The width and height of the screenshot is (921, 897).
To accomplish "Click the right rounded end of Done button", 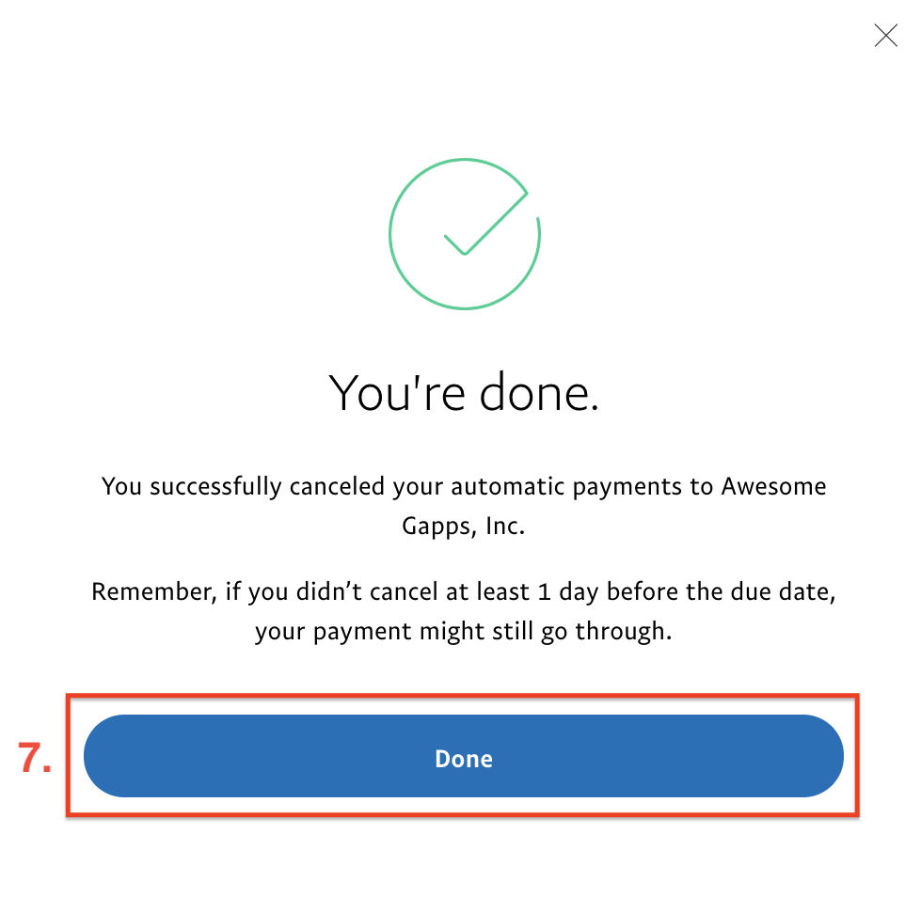I will [816, 756].
